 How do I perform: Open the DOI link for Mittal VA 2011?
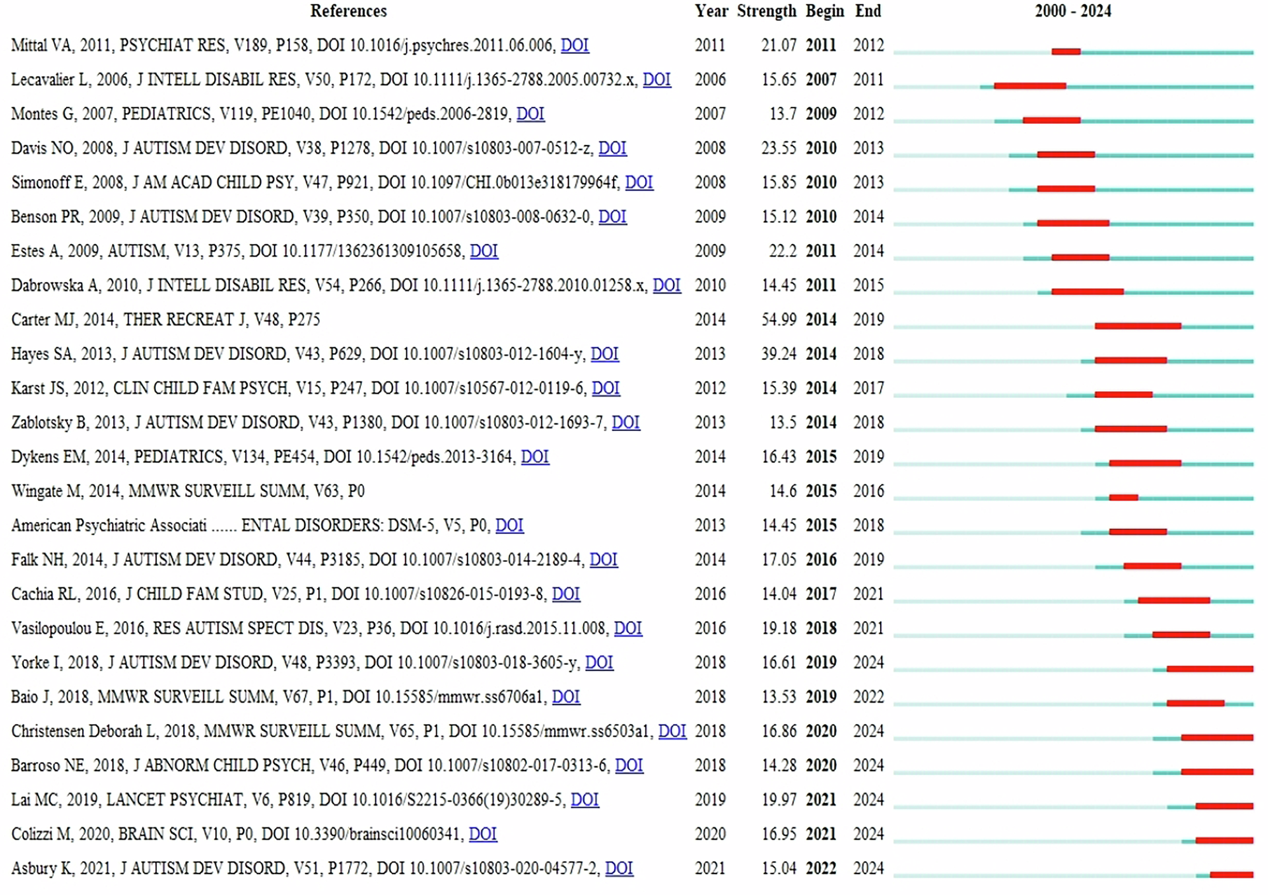[x=574, y=45]
